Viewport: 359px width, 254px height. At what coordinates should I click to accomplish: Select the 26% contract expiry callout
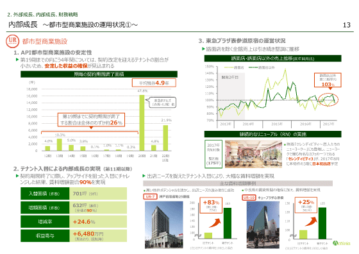(91, 120)
